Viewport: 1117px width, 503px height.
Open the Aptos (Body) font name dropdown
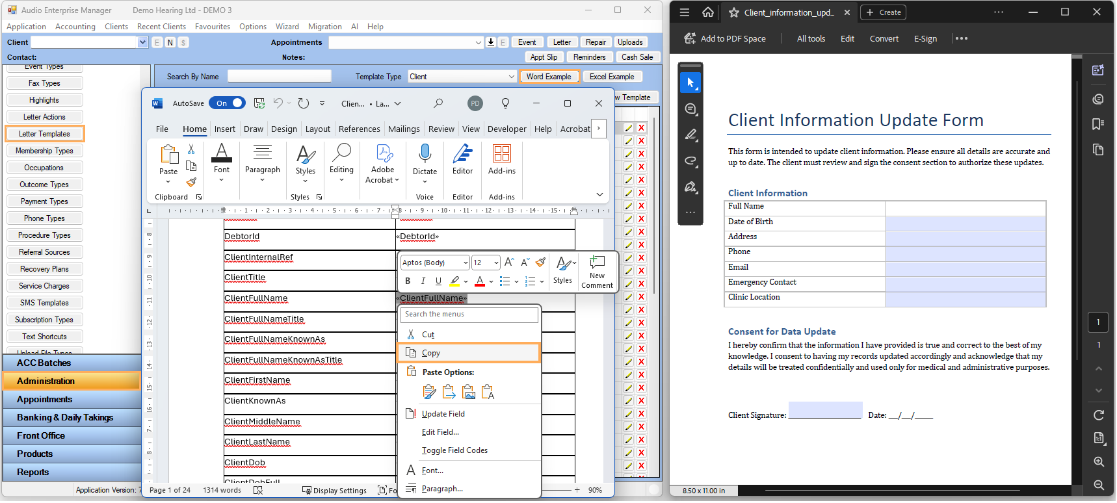click(466, 263)
